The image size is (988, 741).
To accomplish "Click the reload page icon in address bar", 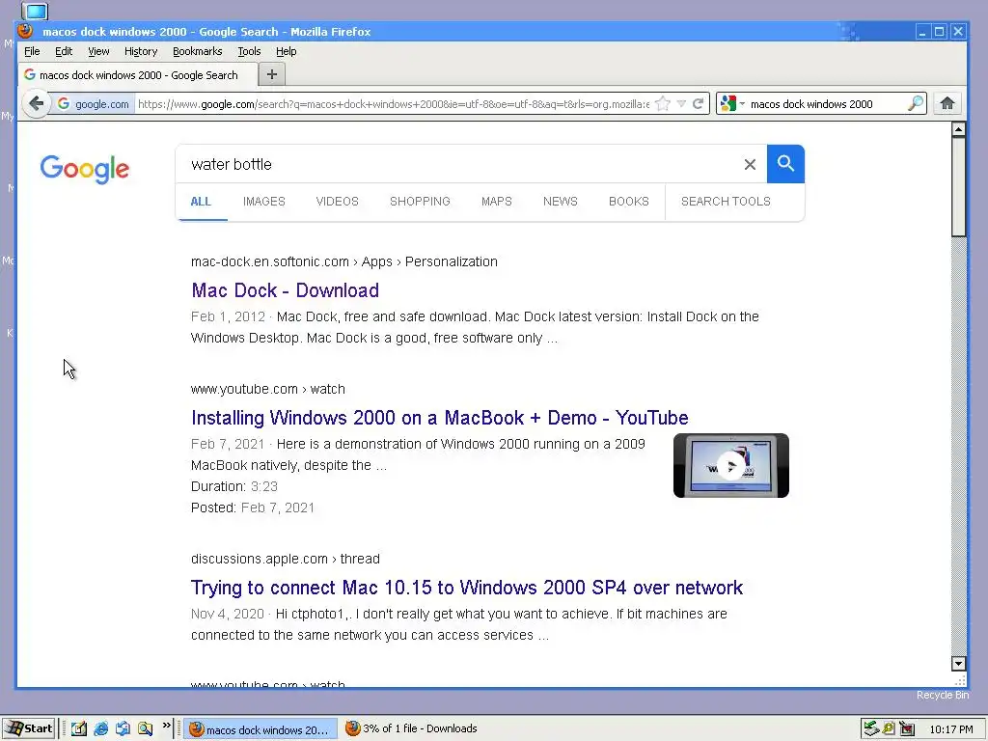I will click(x=699, y=104).
